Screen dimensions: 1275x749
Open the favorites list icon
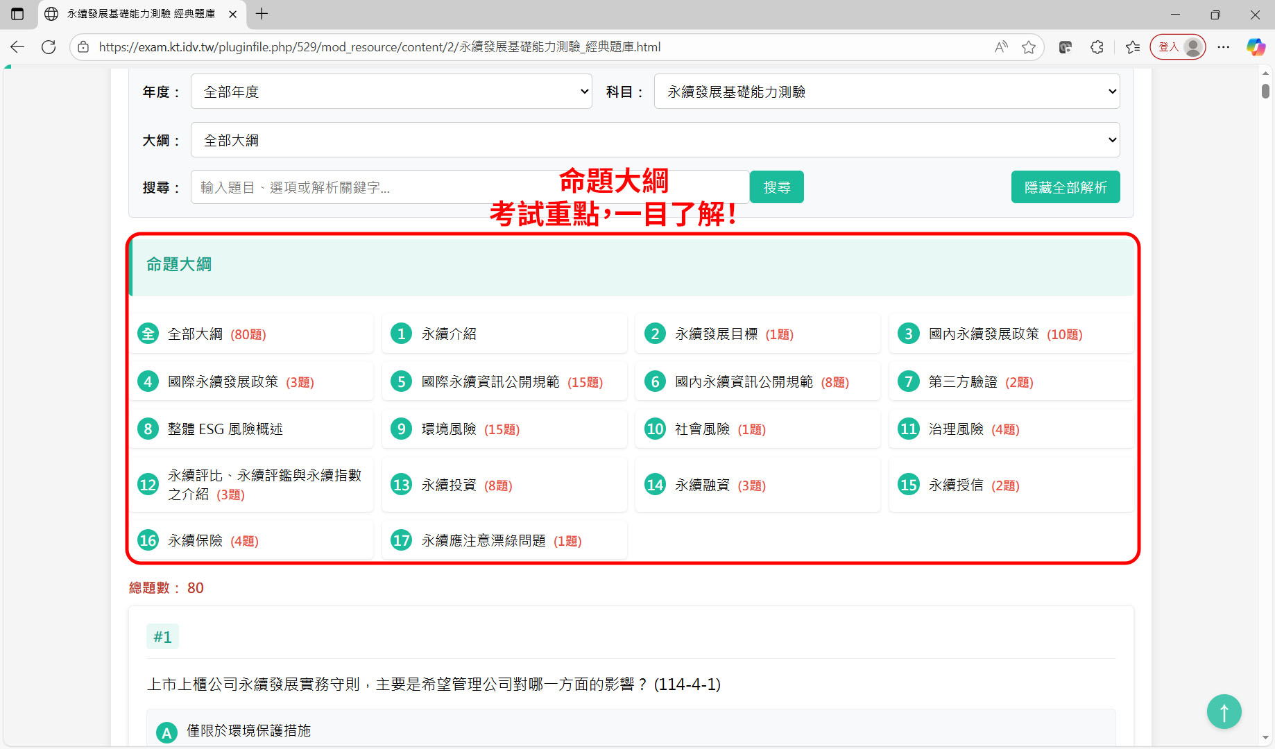pos(1133,47)
